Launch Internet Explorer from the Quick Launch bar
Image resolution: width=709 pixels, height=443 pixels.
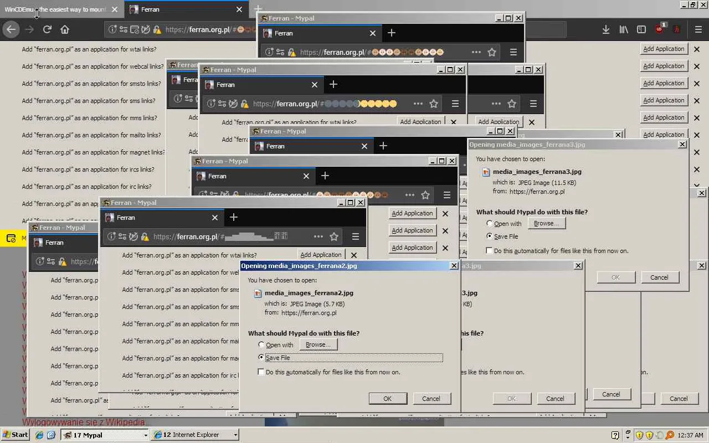click(x=39, y=435)
